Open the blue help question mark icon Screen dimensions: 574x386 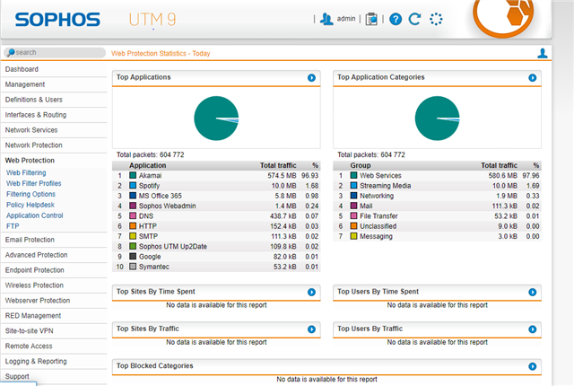(x=396, y=19)
